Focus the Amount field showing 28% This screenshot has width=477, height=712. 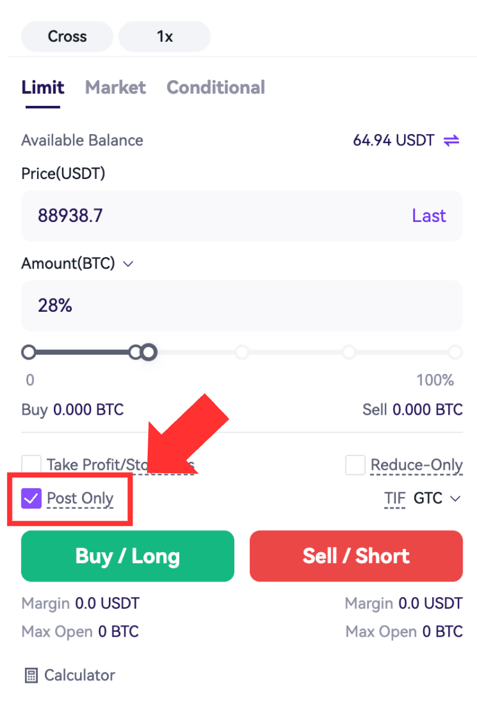coord(242,306)
